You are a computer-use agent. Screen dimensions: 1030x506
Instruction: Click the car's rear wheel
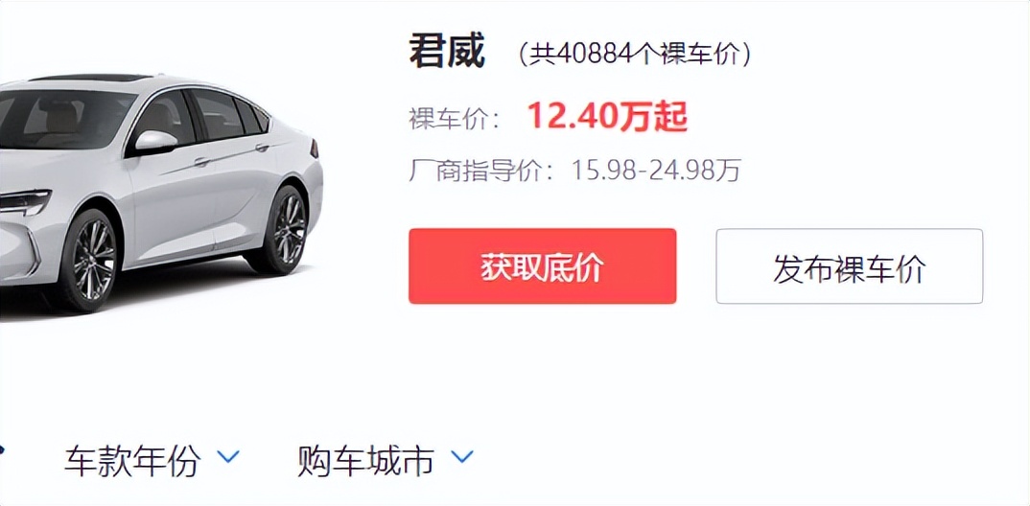tap(286, 230)
